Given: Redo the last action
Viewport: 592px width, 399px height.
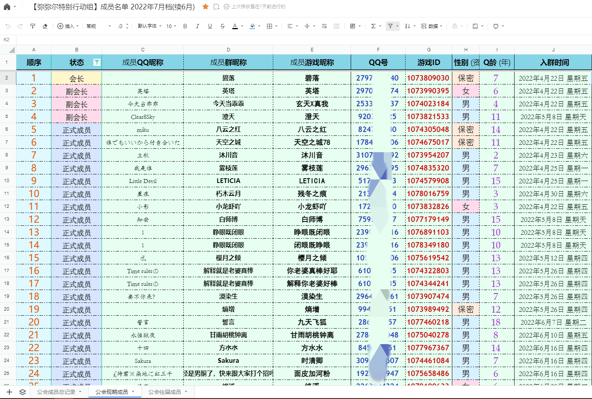Looking at the screenshot, I should pos(20,26).
